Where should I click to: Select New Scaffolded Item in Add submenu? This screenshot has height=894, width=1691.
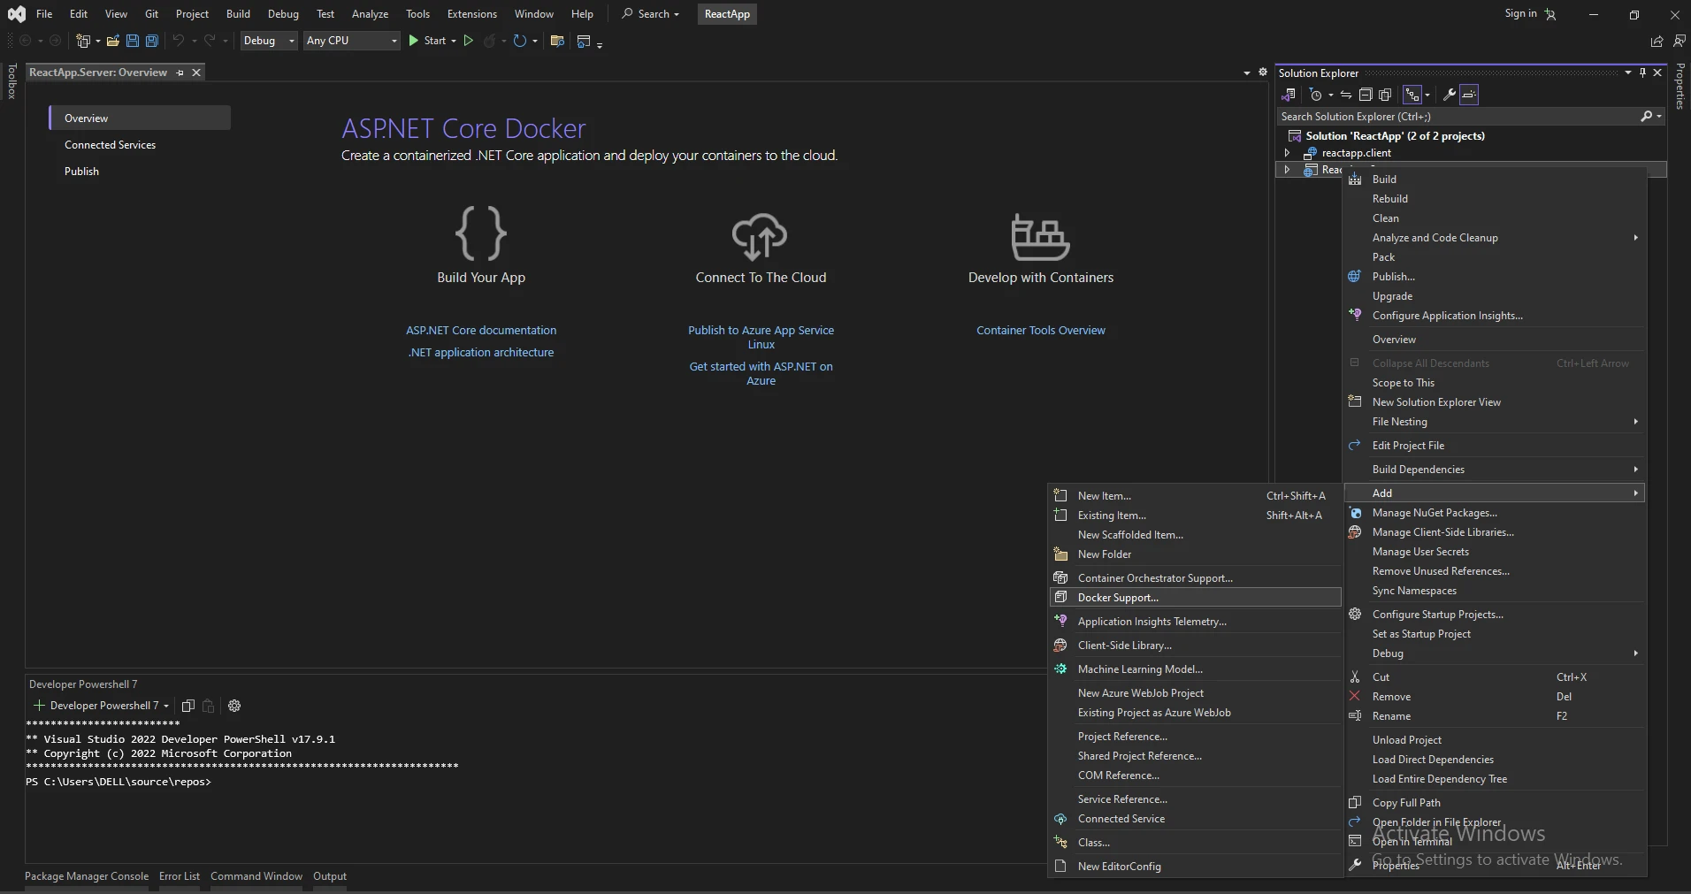[1195, 535]
